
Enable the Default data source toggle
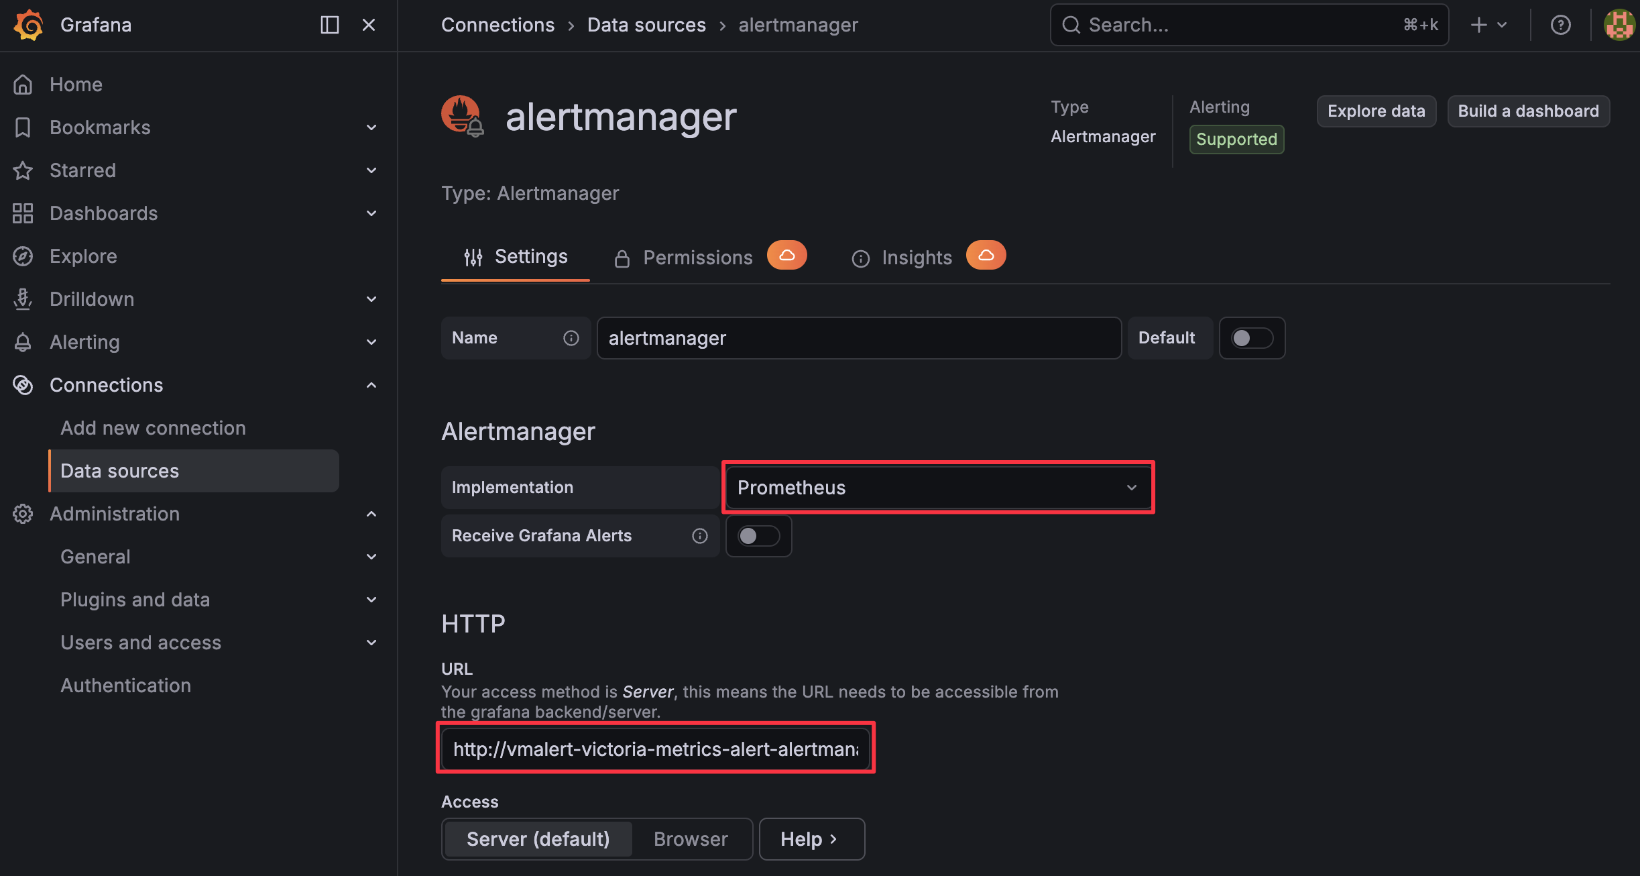click(1251, 338)
